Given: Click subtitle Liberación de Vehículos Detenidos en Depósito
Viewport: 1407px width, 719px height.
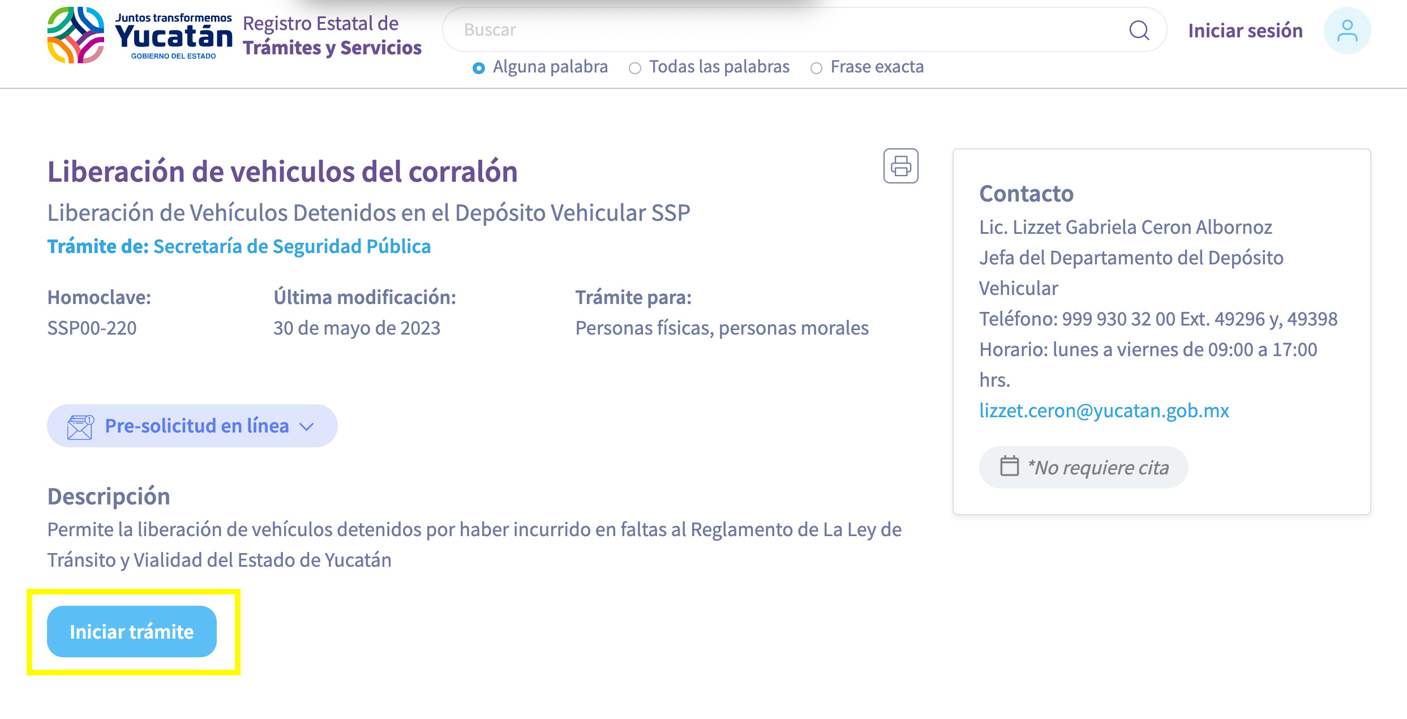Looking at the screenshot, I should pos(368,213).
